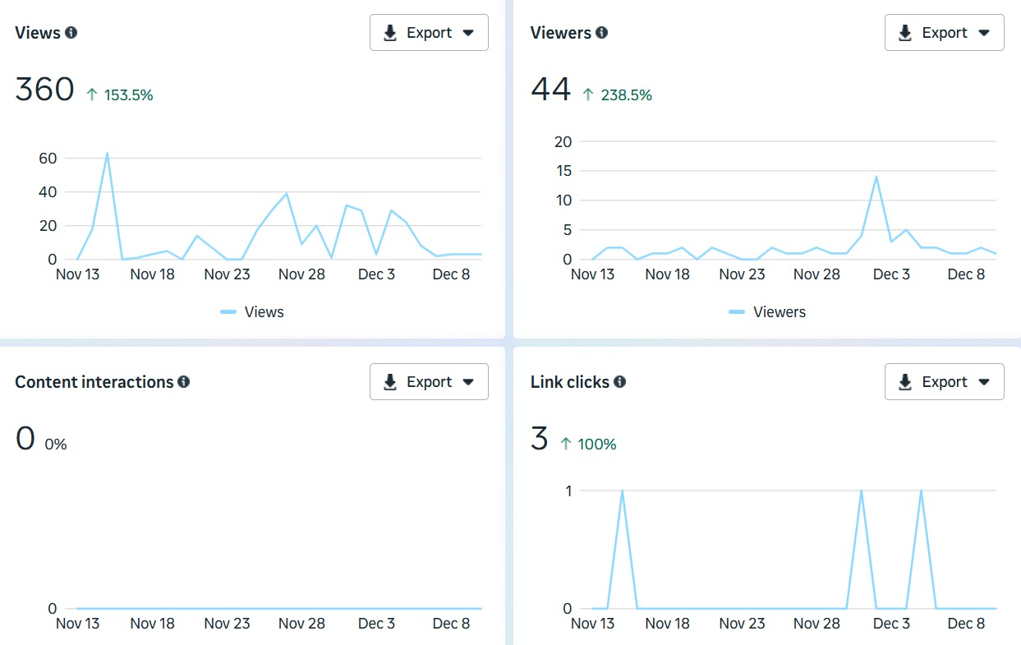Expand the Views Export dropdown arrow
1021x645 pixels.
[x=469, y=33]
